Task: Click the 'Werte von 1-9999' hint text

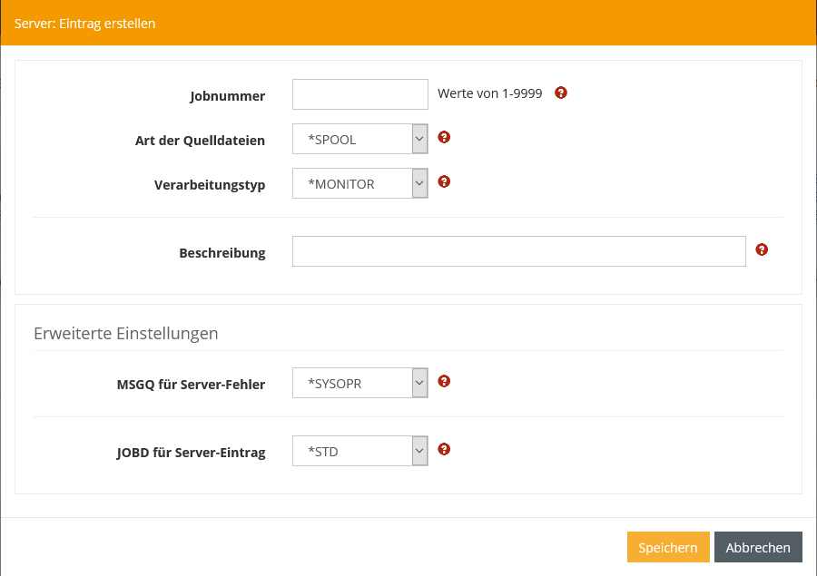Action: (489, 93)
